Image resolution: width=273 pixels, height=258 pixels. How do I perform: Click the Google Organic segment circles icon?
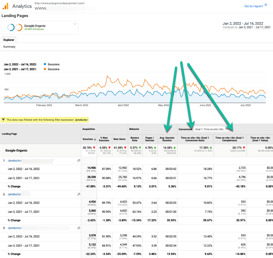[15, 27]
